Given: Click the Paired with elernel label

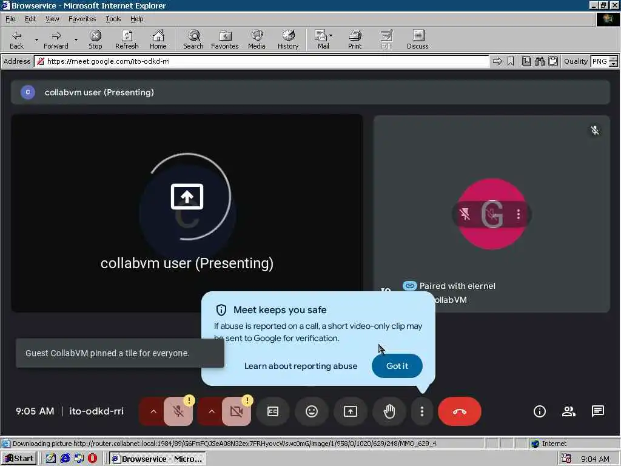Looking at the screenshot, I should tap(457, 286).
